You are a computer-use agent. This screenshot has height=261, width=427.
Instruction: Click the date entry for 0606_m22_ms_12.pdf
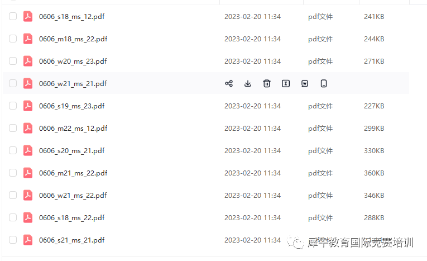pos(252,129)
